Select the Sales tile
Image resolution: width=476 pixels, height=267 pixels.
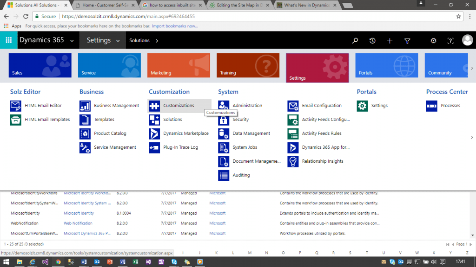point(40,65)
